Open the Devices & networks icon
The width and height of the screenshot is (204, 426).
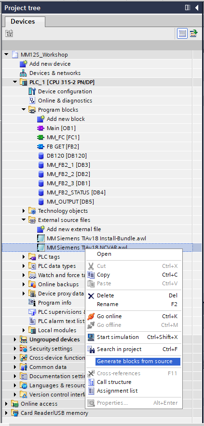click(x=24, y=73)
